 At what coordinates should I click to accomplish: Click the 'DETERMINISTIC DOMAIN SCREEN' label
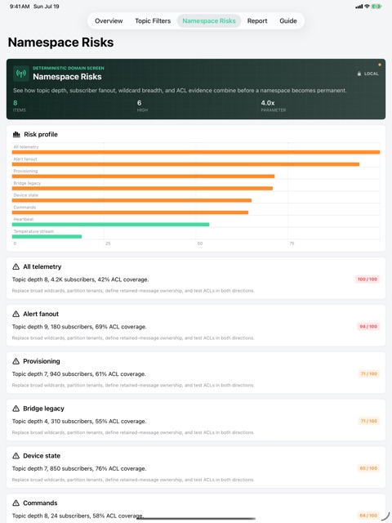point(69,68)
